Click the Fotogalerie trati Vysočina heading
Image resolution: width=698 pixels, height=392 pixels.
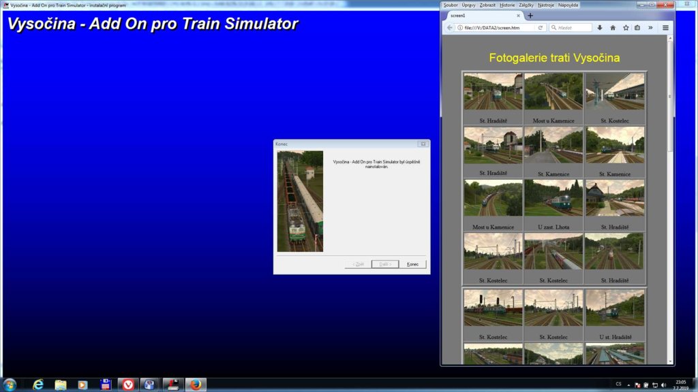[554, 58]
